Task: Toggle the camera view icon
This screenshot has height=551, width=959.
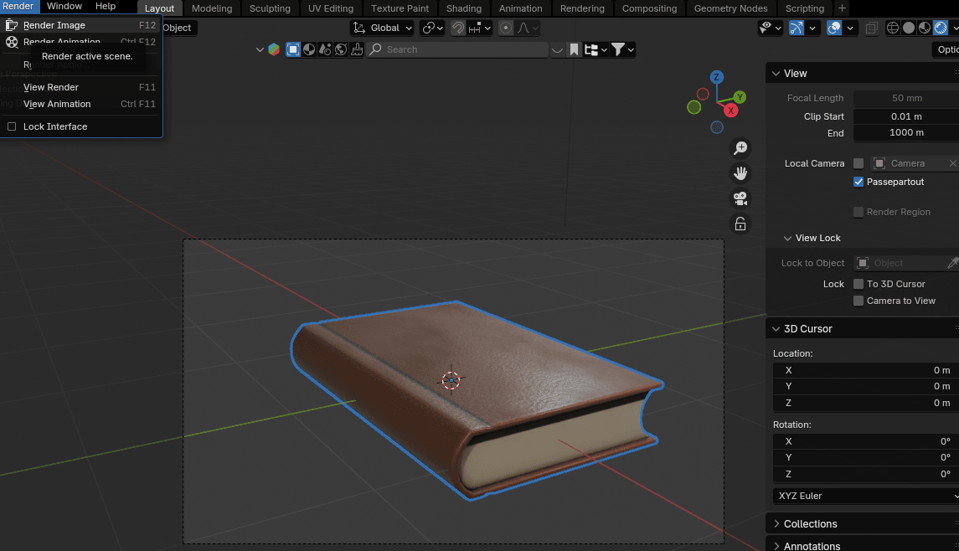Action: 740,198
